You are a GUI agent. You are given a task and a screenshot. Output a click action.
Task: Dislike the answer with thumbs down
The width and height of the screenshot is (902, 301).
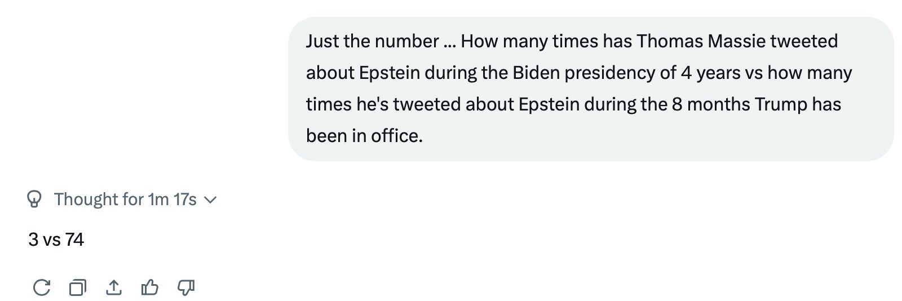pyautogui.click(x=186, y=287)
